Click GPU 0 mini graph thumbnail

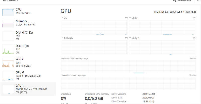[8, 76]
